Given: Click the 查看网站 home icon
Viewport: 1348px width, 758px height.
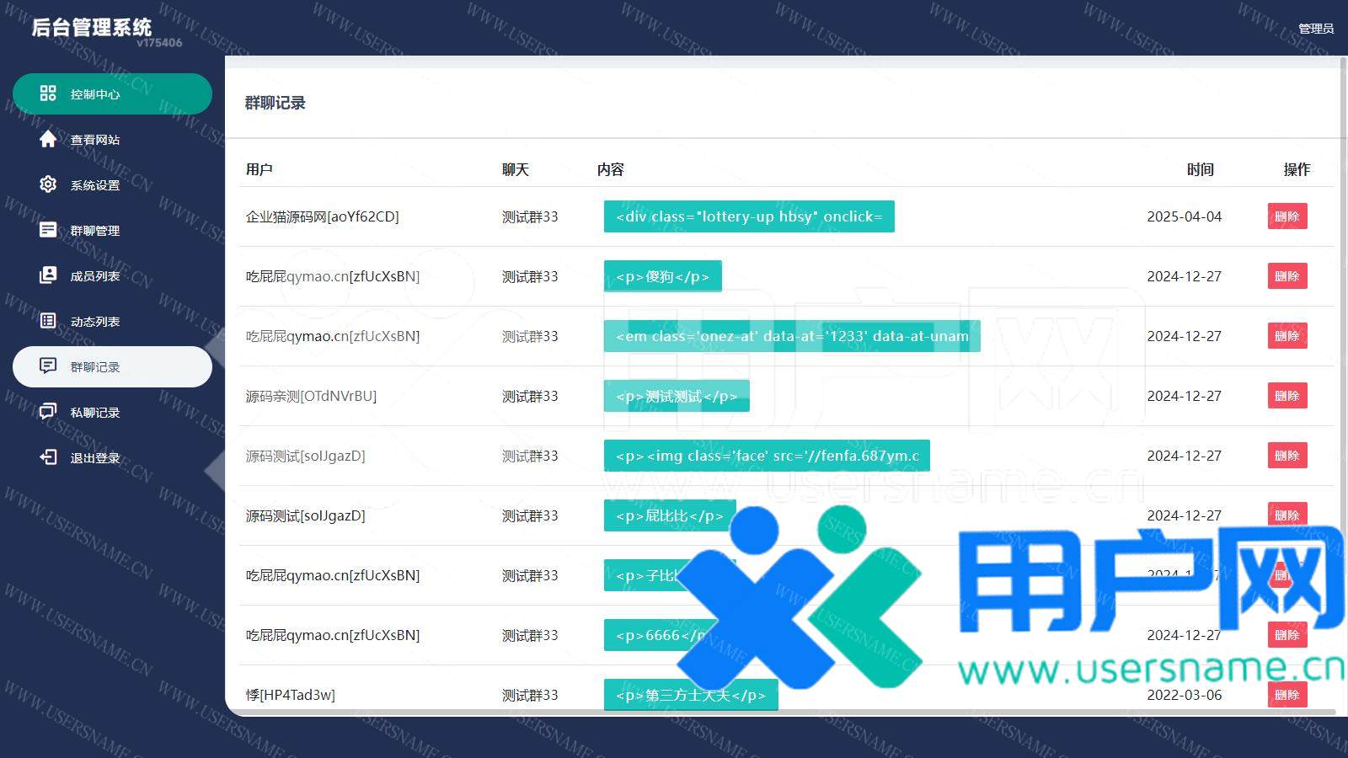Looking at the screenshot, I should (x=48, y=139).
